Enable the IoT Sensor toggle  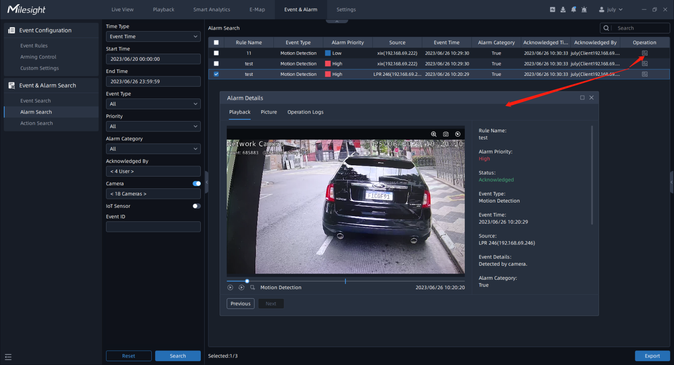pos(197,206)
